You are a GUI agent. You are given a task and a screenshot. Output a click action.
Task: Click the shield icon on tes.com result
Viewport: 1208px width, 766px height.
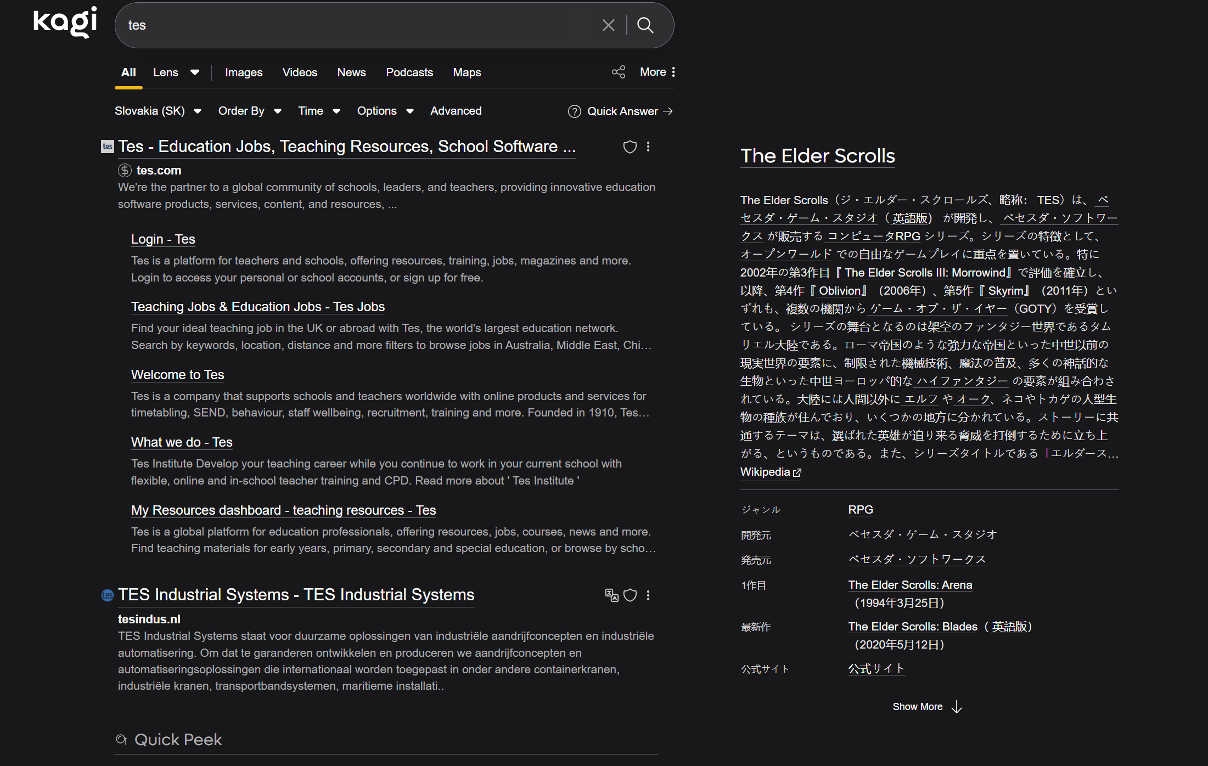click(630, 147)
